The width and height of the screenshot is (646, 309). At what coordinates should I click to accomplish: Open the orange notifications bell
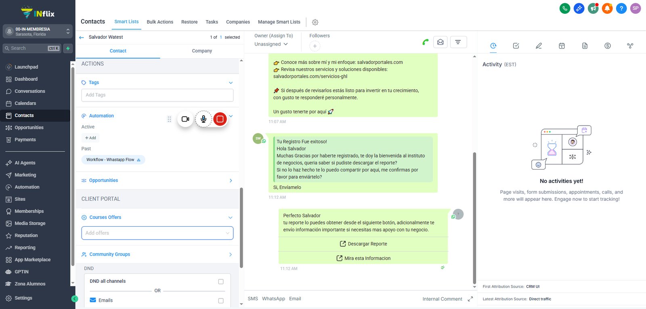(x=607, y=8)
